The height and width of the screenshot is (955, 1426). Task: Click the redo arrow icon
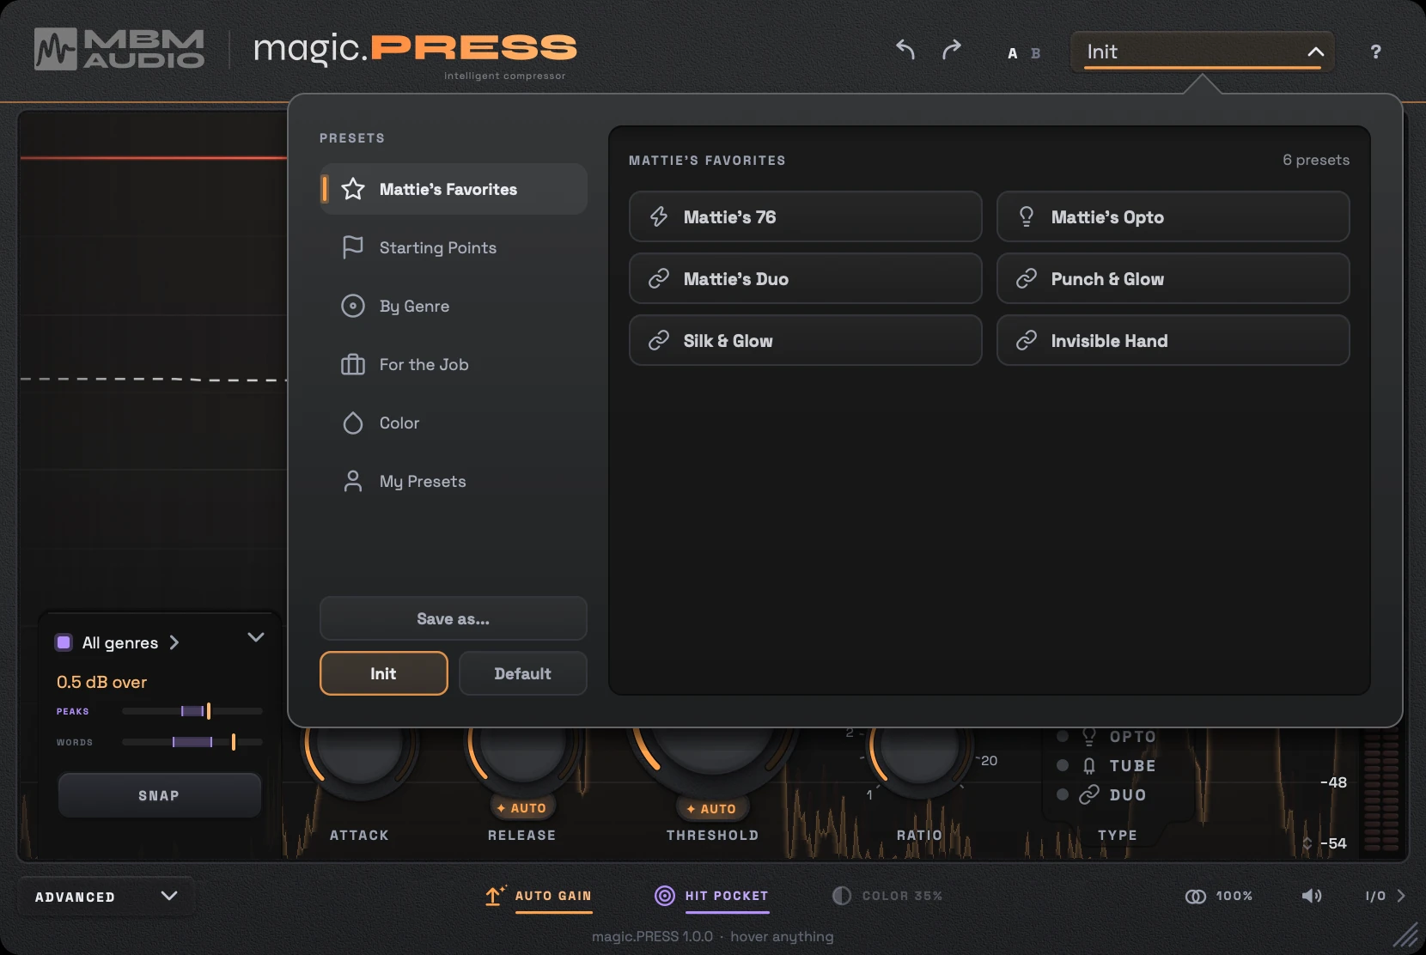point(952,50)
